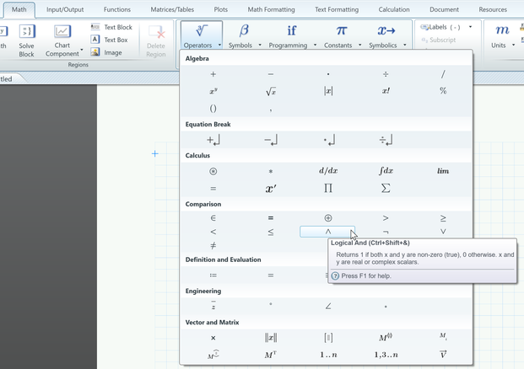Image resolution: width=524 pixels, height=369 pixels.
Task: Pick the factorial operator
Action: point(386,91)
